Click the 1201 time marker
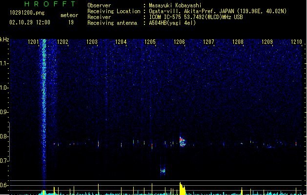The height and width of the screenshot is (195, 307). 33,42
